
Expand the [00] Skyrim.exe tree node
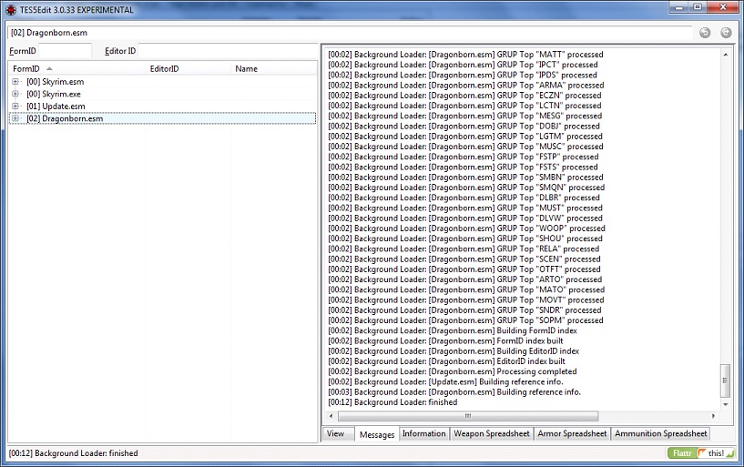(x=15, y=94)
